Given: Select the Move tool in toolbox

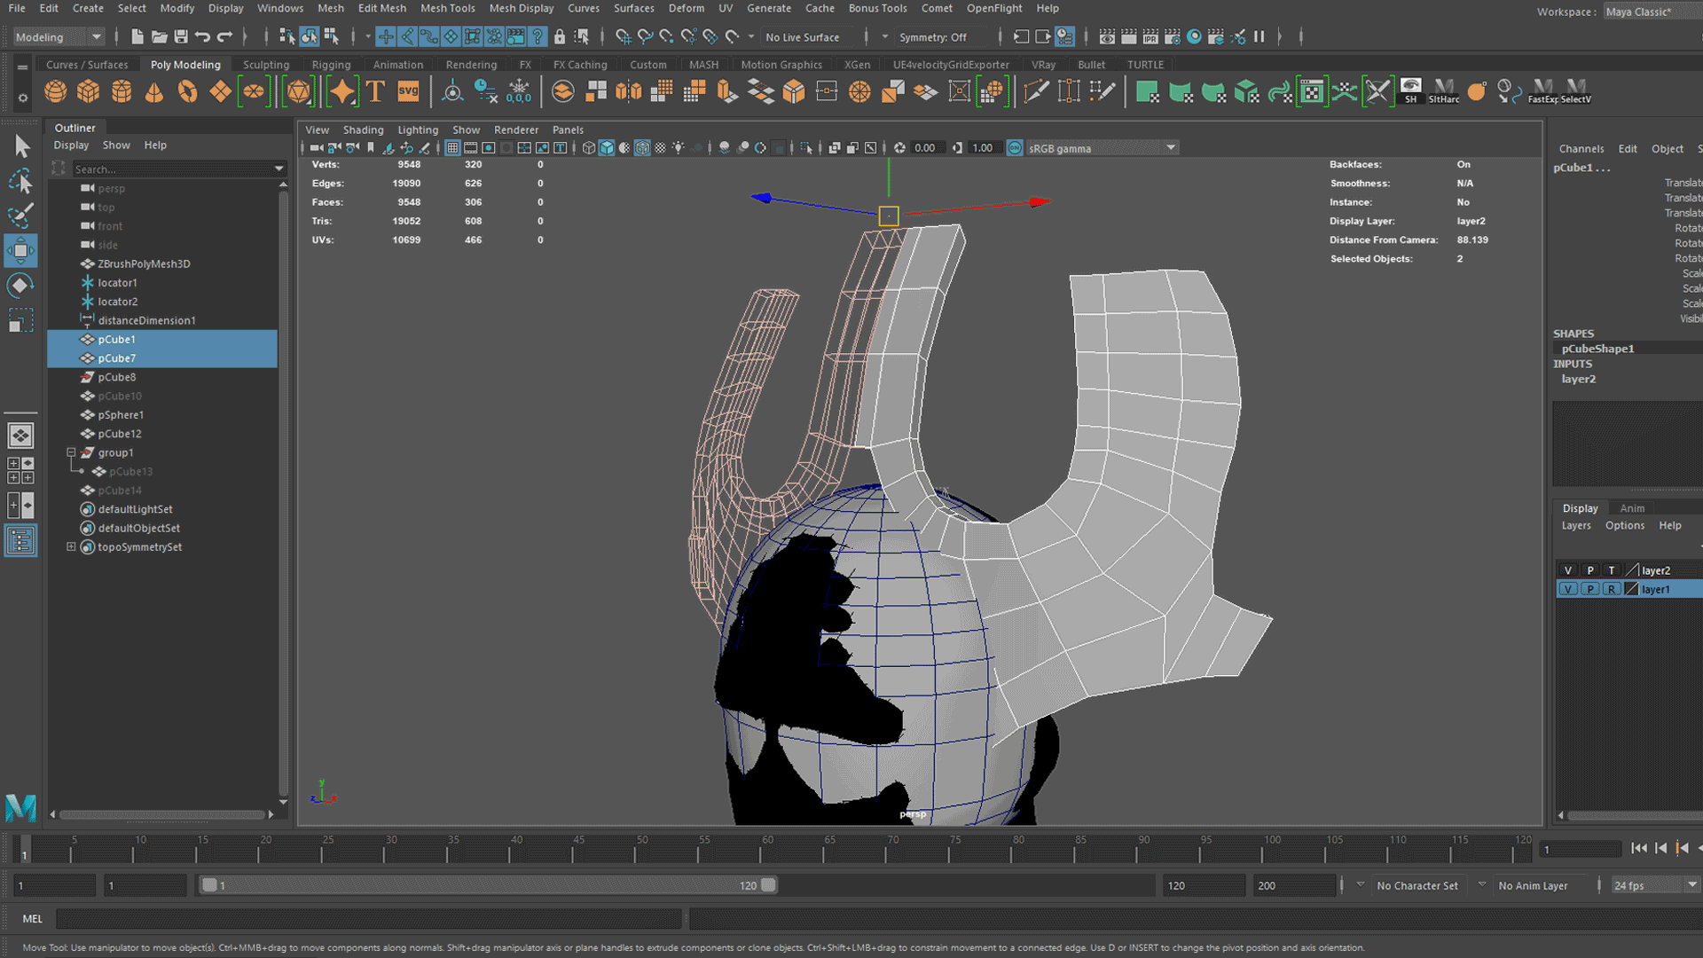Looking at the screenshot, I should (x=20, y=251).
